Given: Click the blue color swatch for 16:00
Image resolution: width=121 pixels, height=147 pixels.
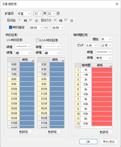Looking at the screenshot, I should tap(27, 118).
